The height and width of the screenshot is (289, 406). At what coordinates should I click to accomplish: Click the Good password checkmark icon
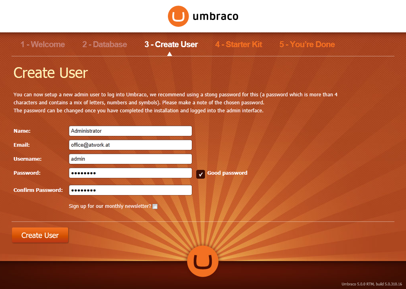tap(201, 174)
